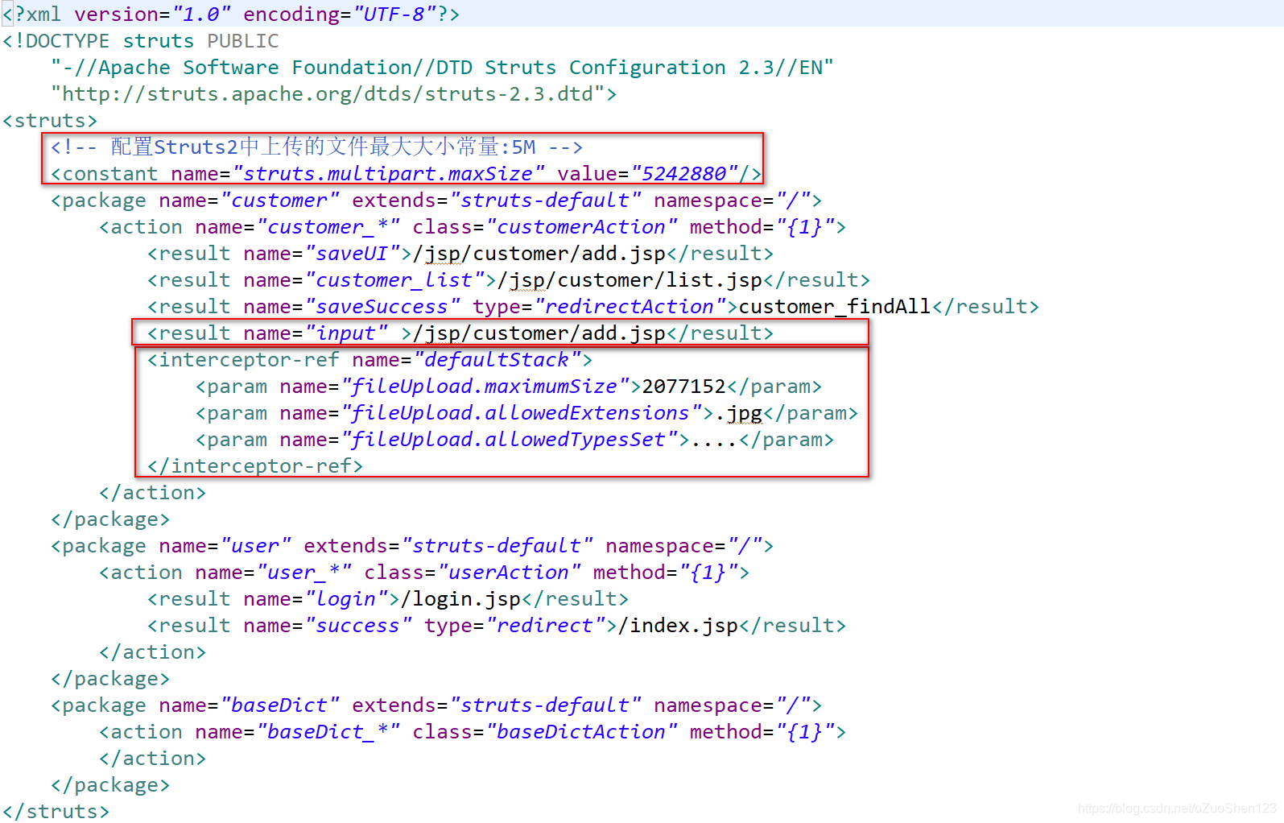Click the closing </struts> tag
The width and height of the screenshot is (1284, 823).
point(56,812)
